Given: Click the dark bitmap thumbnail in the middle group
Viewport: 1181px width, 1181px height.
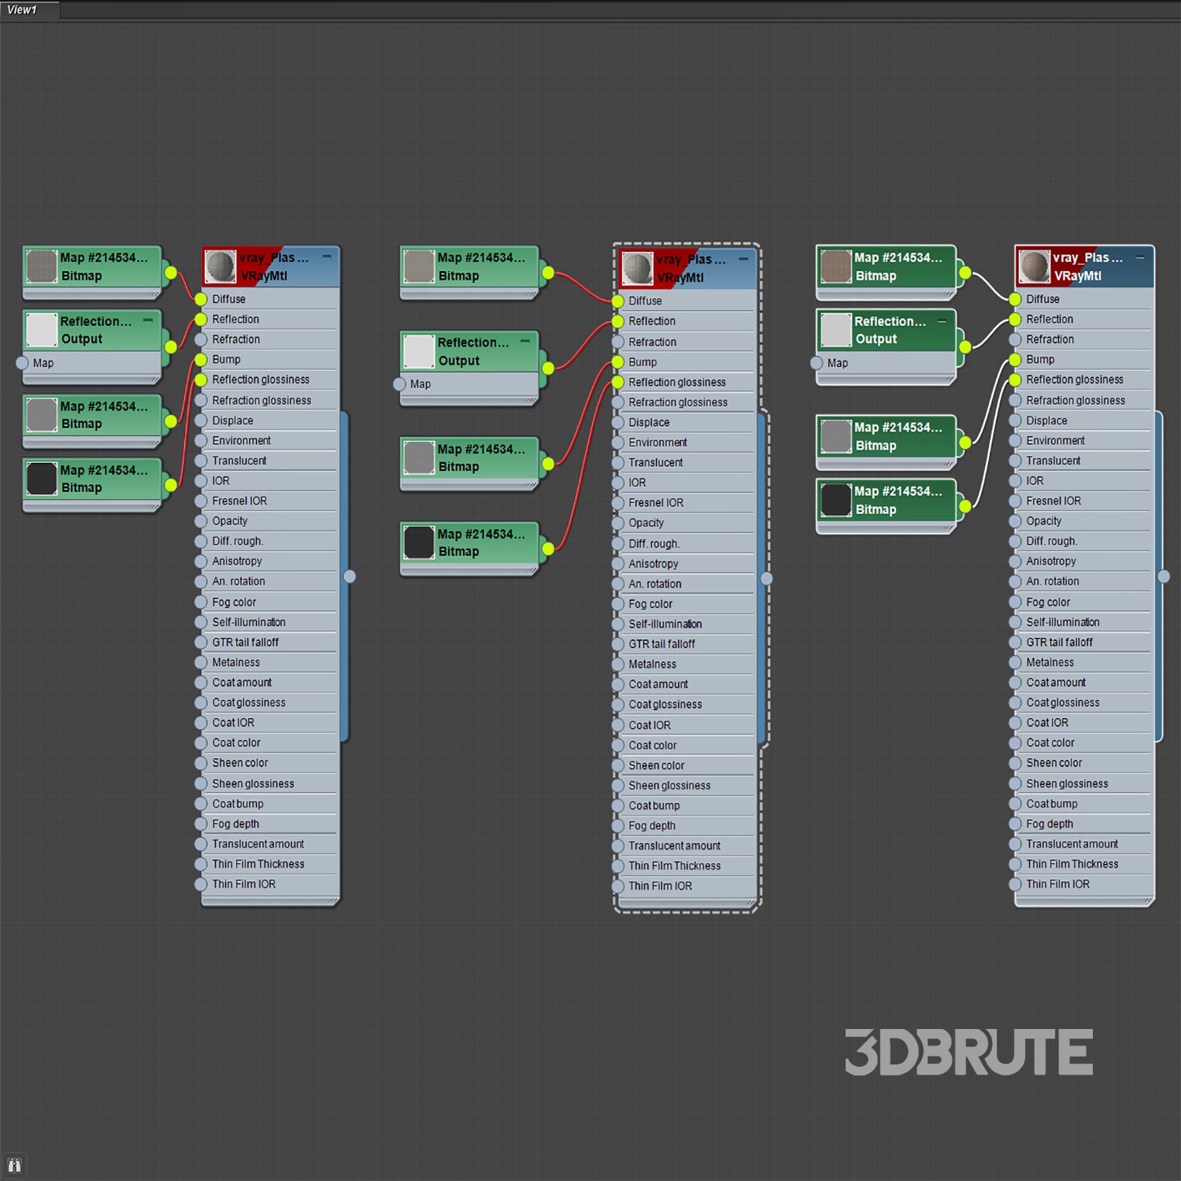Looking at the screenshot, I should coord(419,542).
